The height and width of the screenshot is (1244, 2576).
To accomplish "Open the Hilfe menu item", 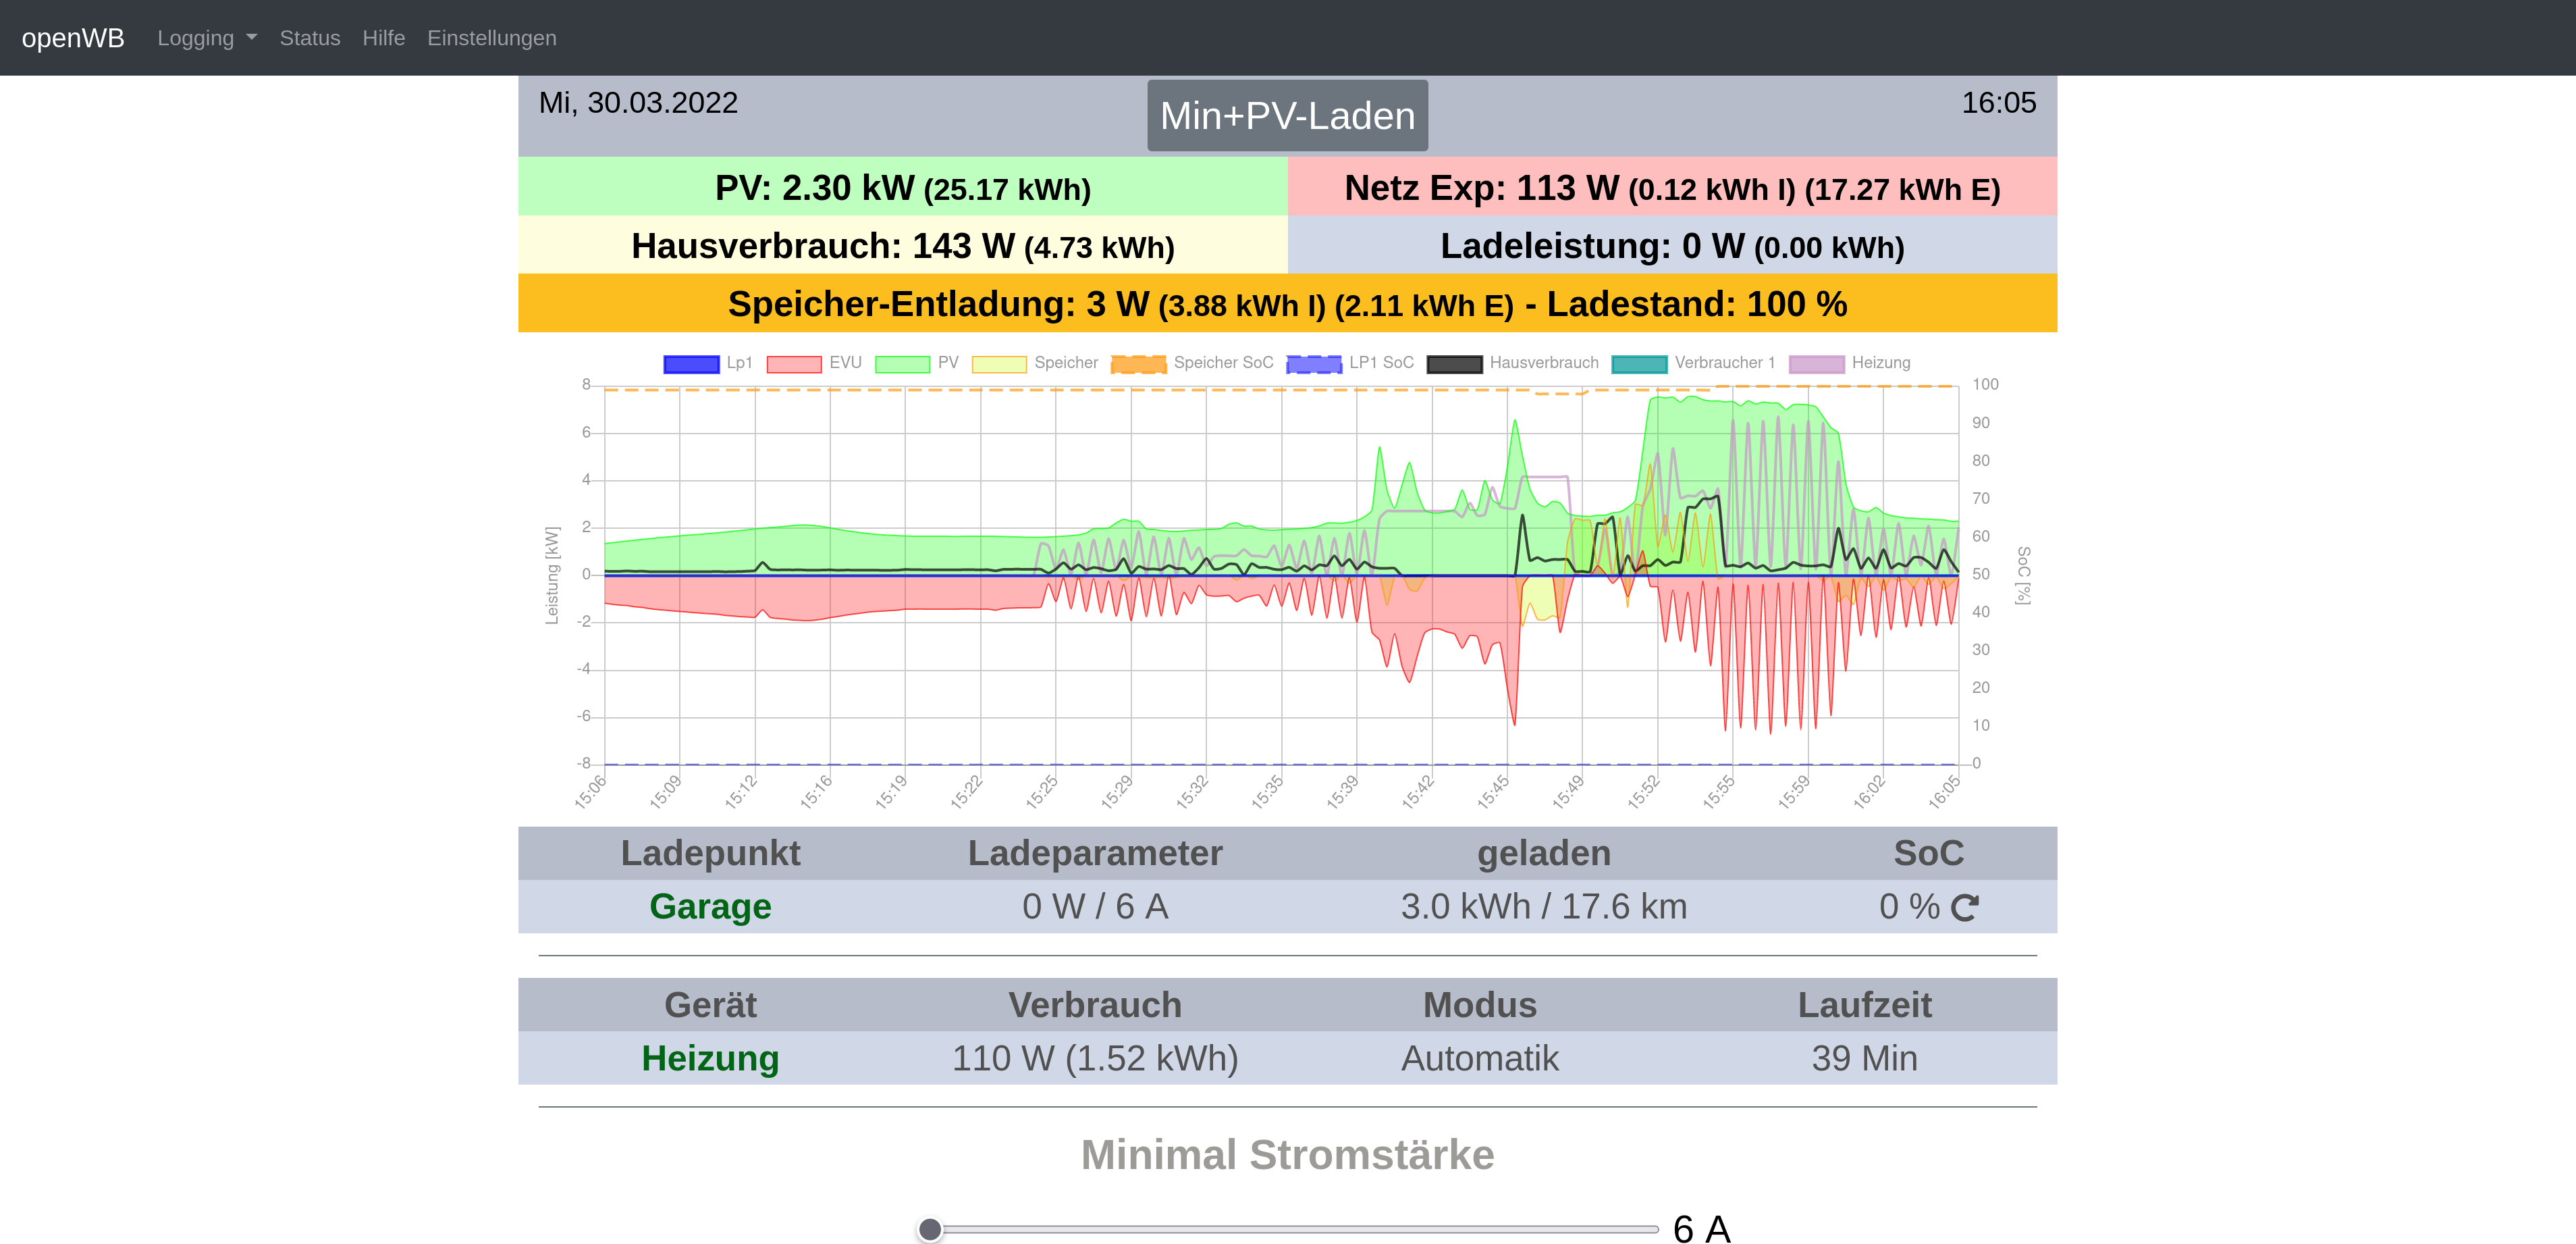I will [x=383, y=38].
